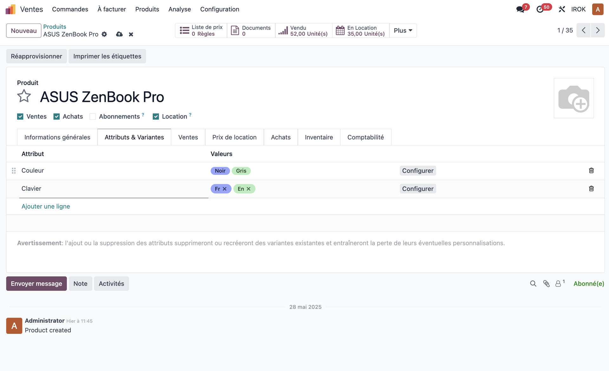Toggle the Ventes checkbox
Viewport: 609px width, 371px height.
(20, 116)
